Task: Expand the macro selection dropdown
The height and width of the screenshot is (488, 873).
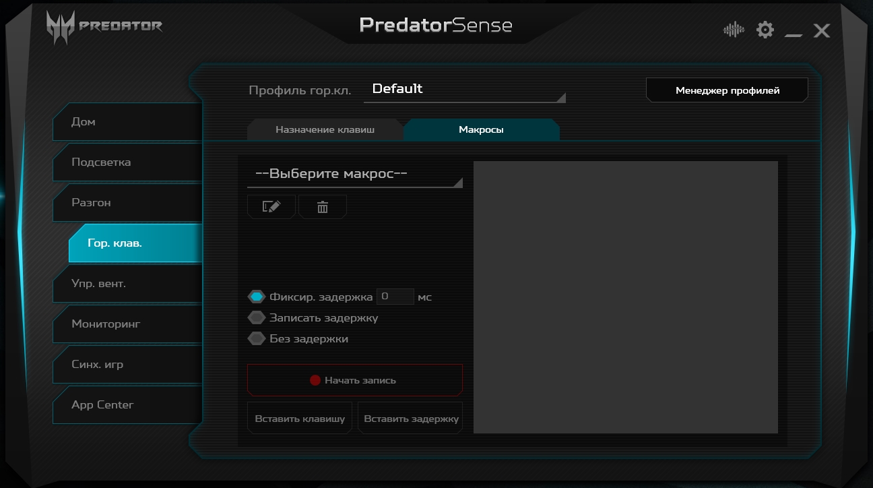Action: pyautogui.click(x=355, y=174)
